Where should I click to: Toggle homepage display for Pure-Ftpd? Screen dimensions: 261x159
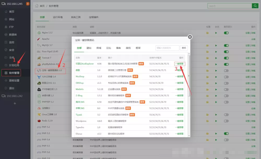(x=226, y=52)
